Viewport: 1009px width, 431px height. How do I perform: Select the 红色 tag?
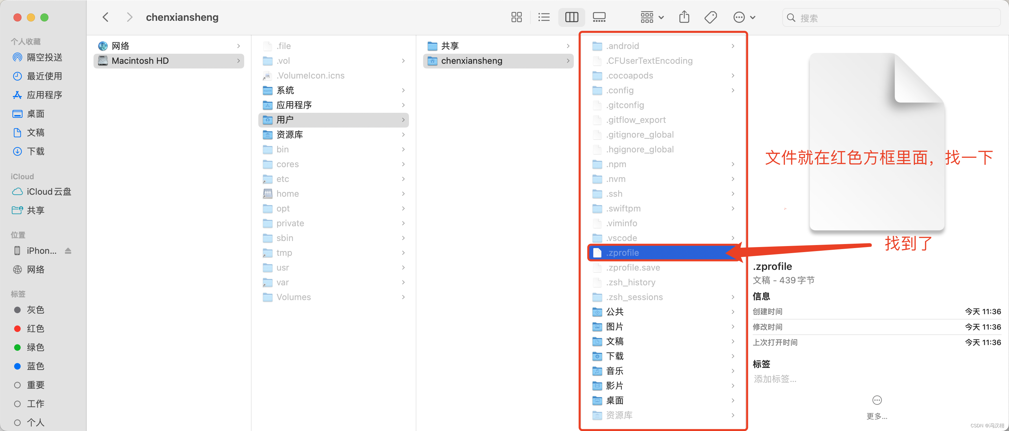coord(29,328)
